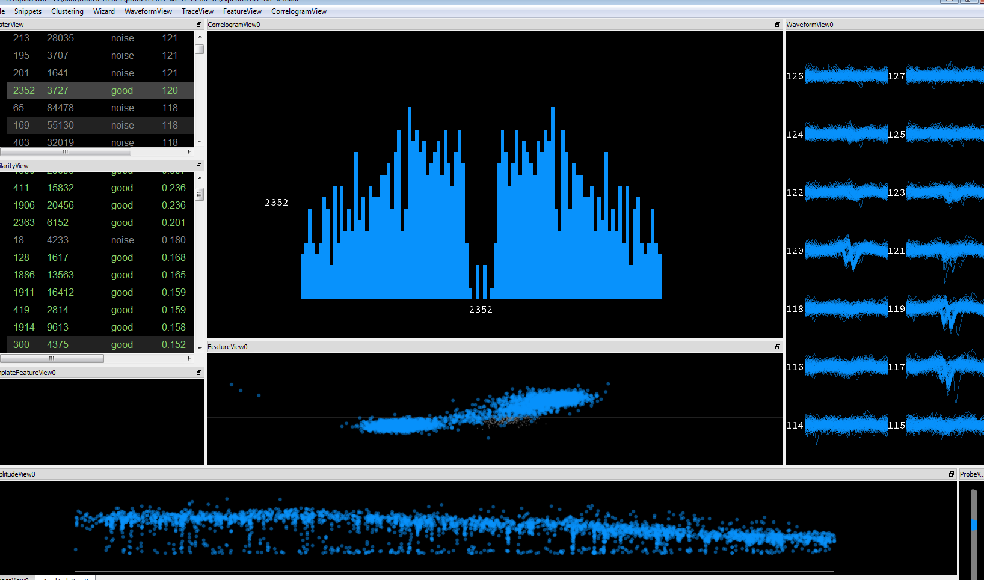Click the ClusterView vertical scrollbar down arrow
This screenshot has height=580, width=984.
[199, 142]
